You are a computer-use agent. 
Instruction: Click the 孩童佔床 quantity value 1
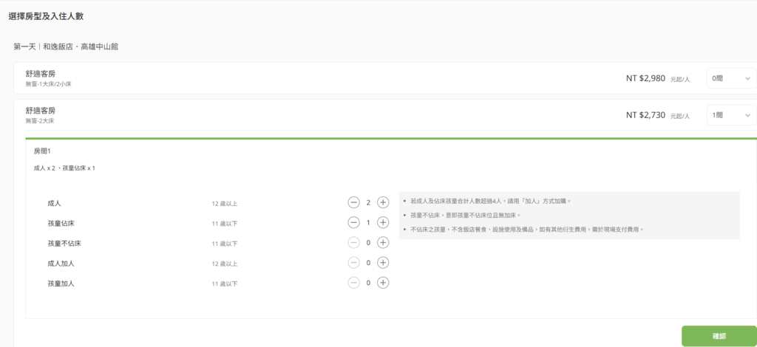tap(368, 223)
